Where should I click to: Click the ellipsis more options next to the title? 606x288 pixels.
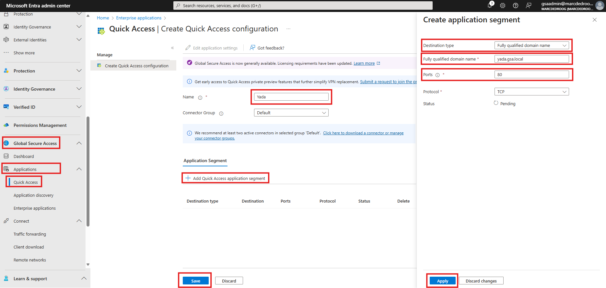coord(288,29)
